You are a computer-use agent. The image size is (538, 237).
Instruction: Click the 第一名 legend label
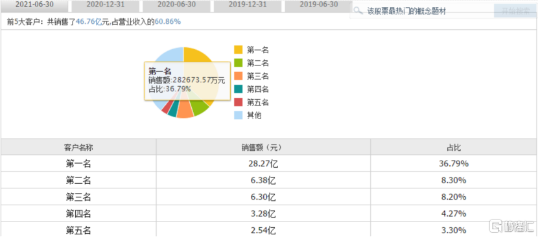[x=258, y=50]
